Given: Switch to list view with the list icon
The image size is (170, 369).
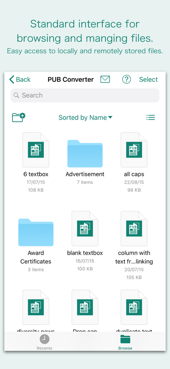Looking at the screenshot, I should coord(151,117).
